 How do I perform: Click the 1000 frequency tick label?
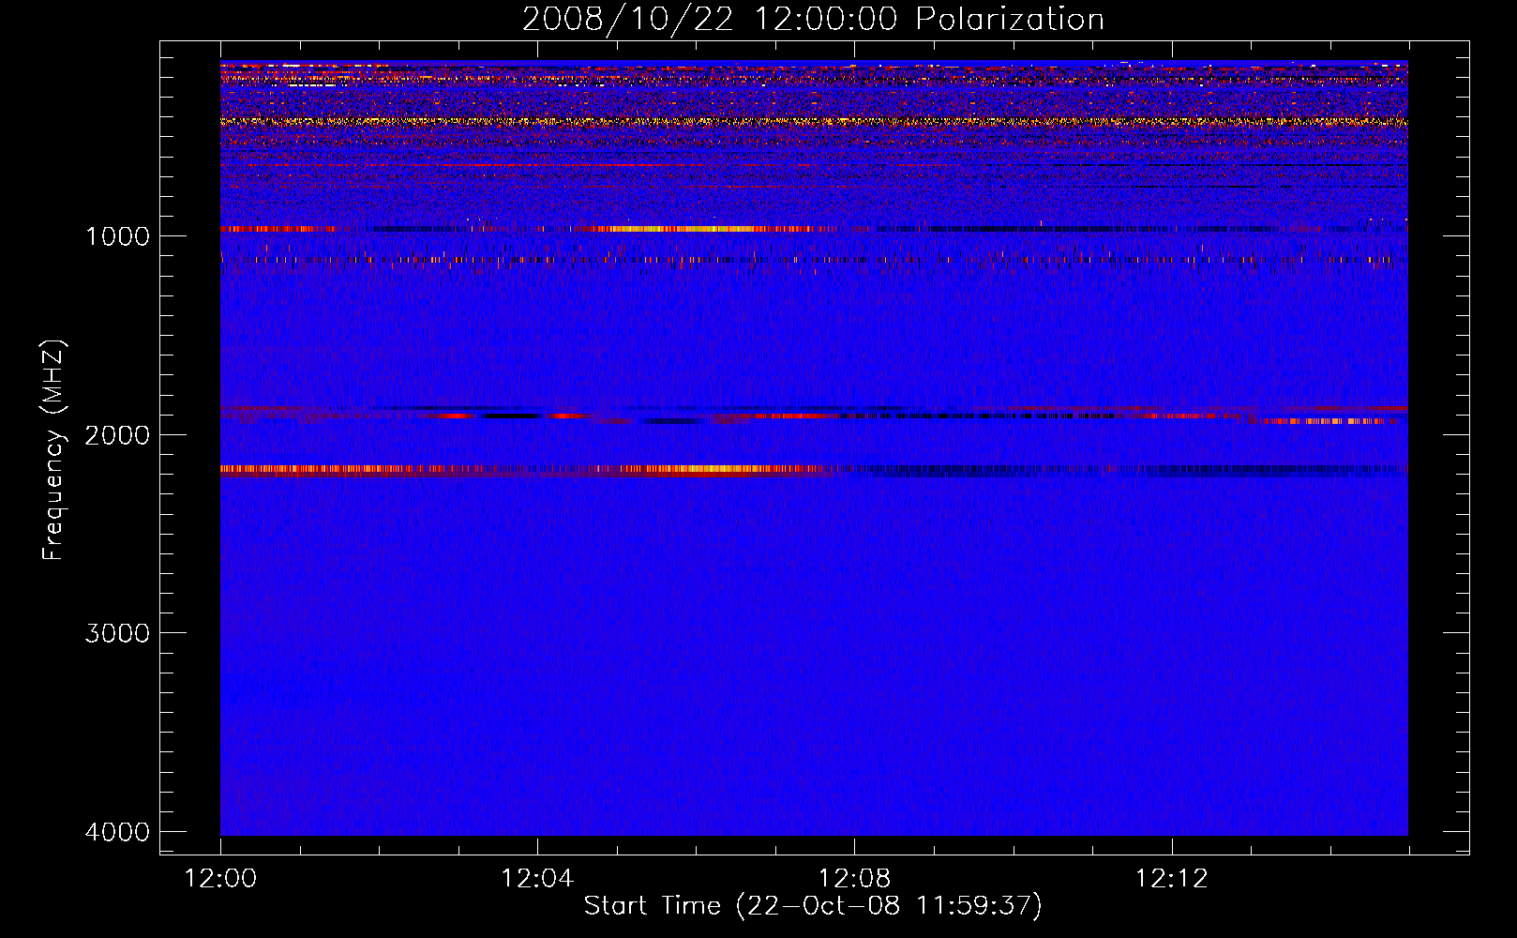pos(117,236)
